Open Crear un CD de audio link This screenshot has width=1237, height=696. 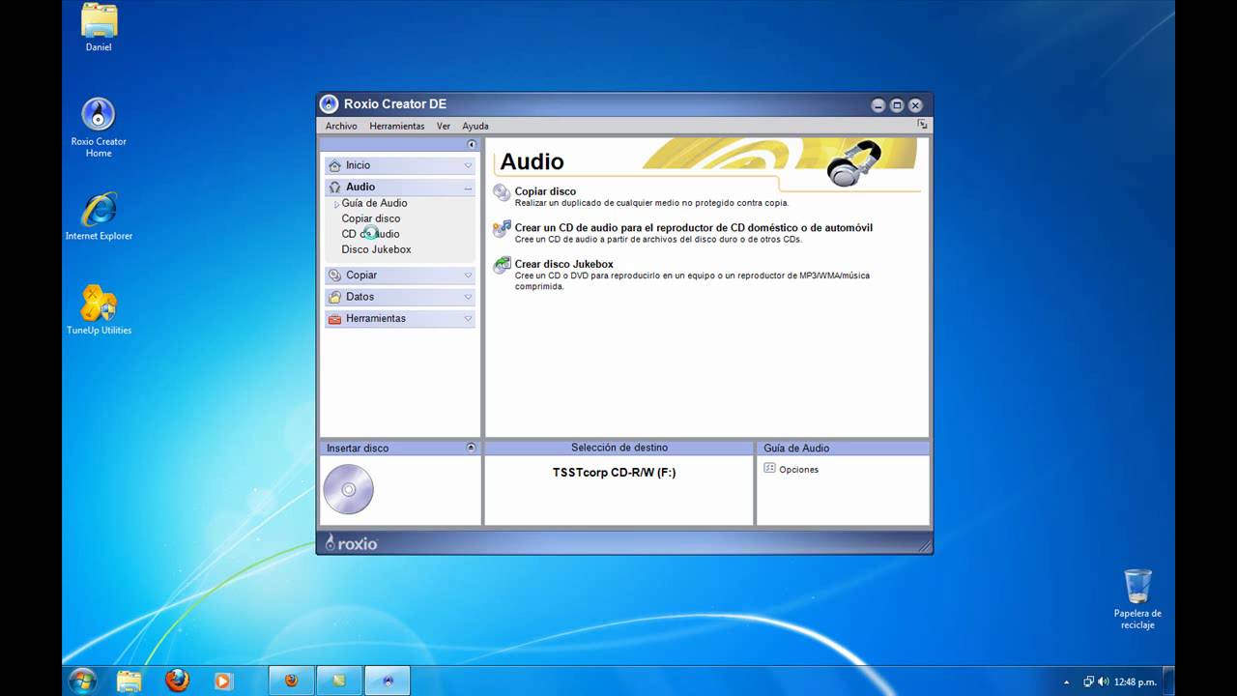(x=693, y=228)
